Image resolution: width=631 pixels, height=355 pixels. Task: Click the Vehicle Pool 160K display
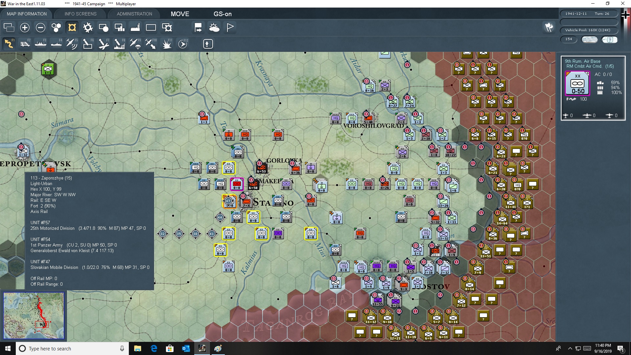click(588, 30)
